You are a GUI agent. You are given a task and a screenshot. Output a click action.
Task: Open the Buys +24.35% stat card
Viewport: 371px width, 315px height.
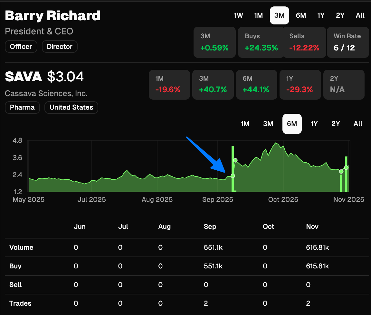[261, 42]
